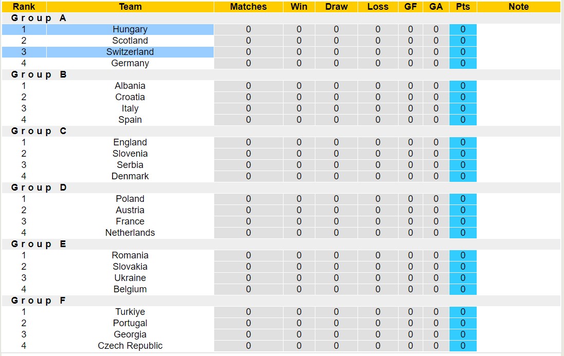Click the Matches column header

(x=248, y=7)
